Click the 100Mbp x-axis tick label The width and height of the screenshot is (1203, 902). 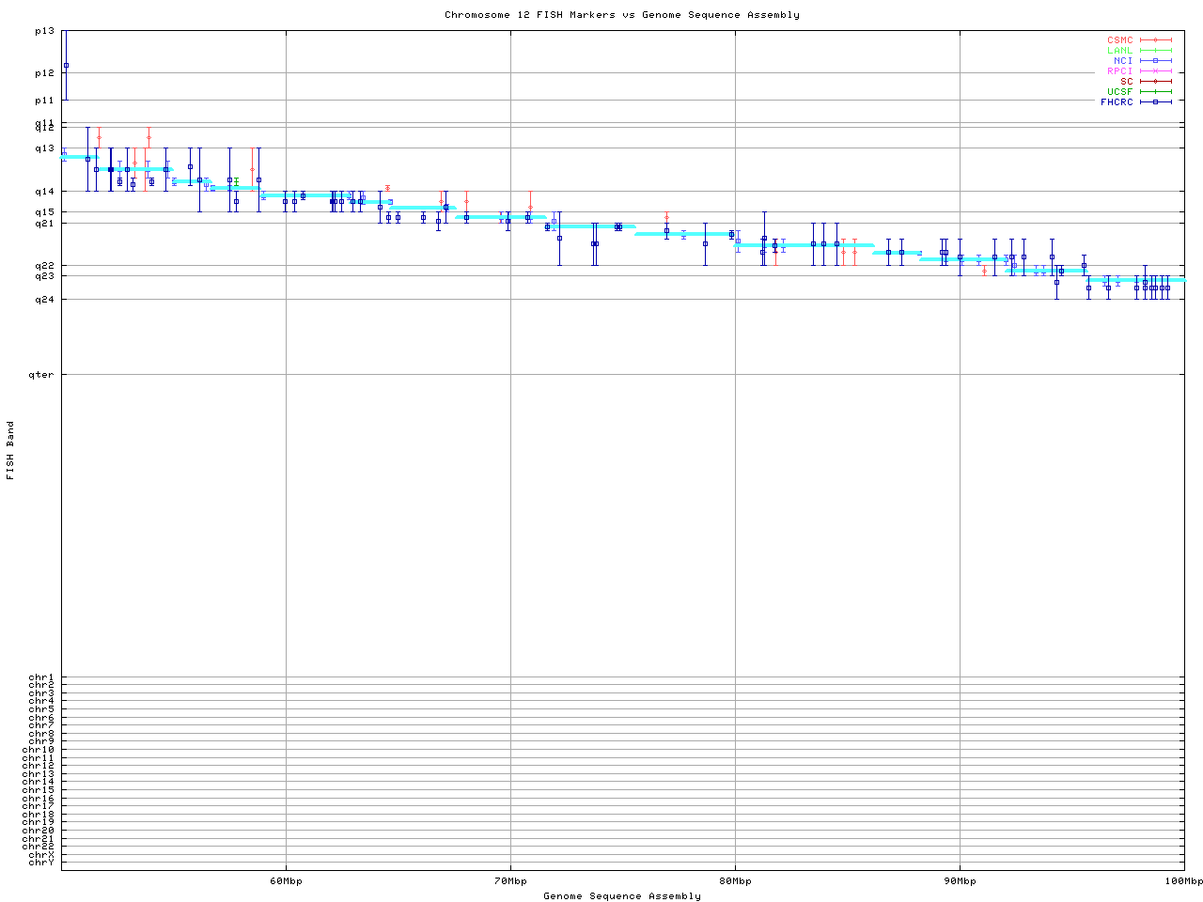click(x=1183, y=881)
